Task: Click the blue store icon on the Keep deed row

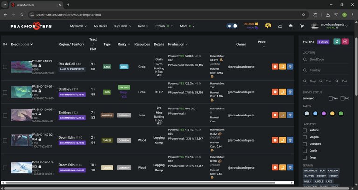Action: coord(290,92)
